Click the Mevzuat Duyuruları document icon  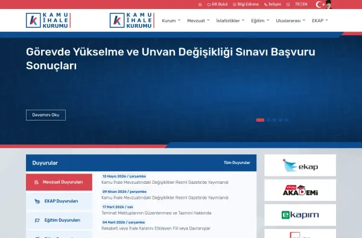pyautogui.click(x=36, y=182)
